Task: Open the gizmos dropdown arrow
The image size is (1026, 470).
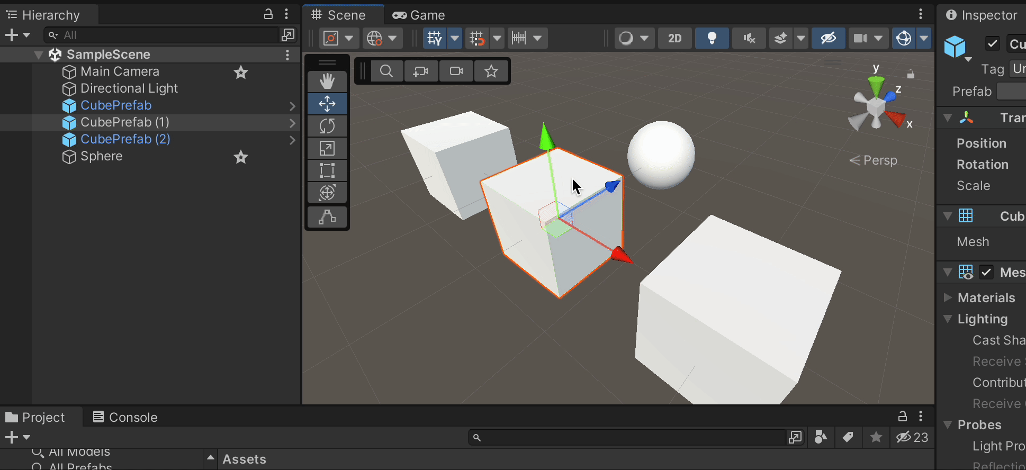Action: 924,38
